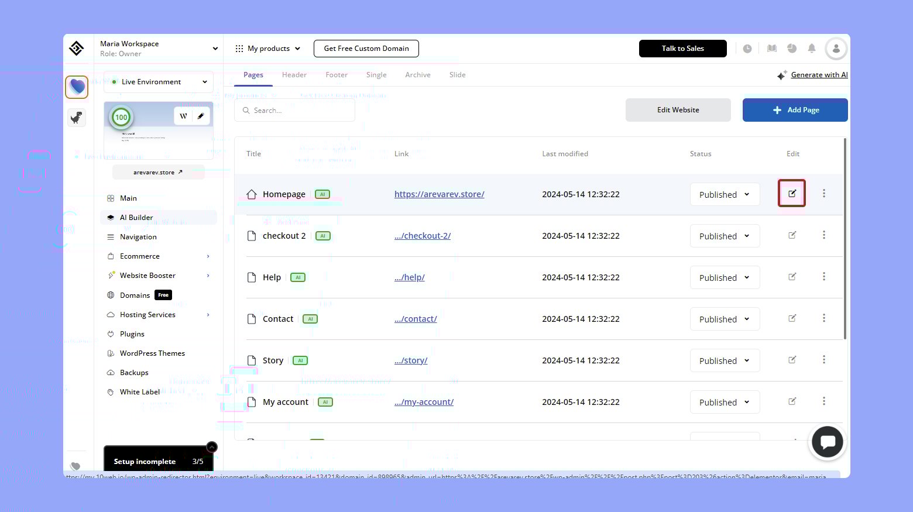
Task: Click the Homepage edit pencil icon
Action: click(x=791, y=194)
